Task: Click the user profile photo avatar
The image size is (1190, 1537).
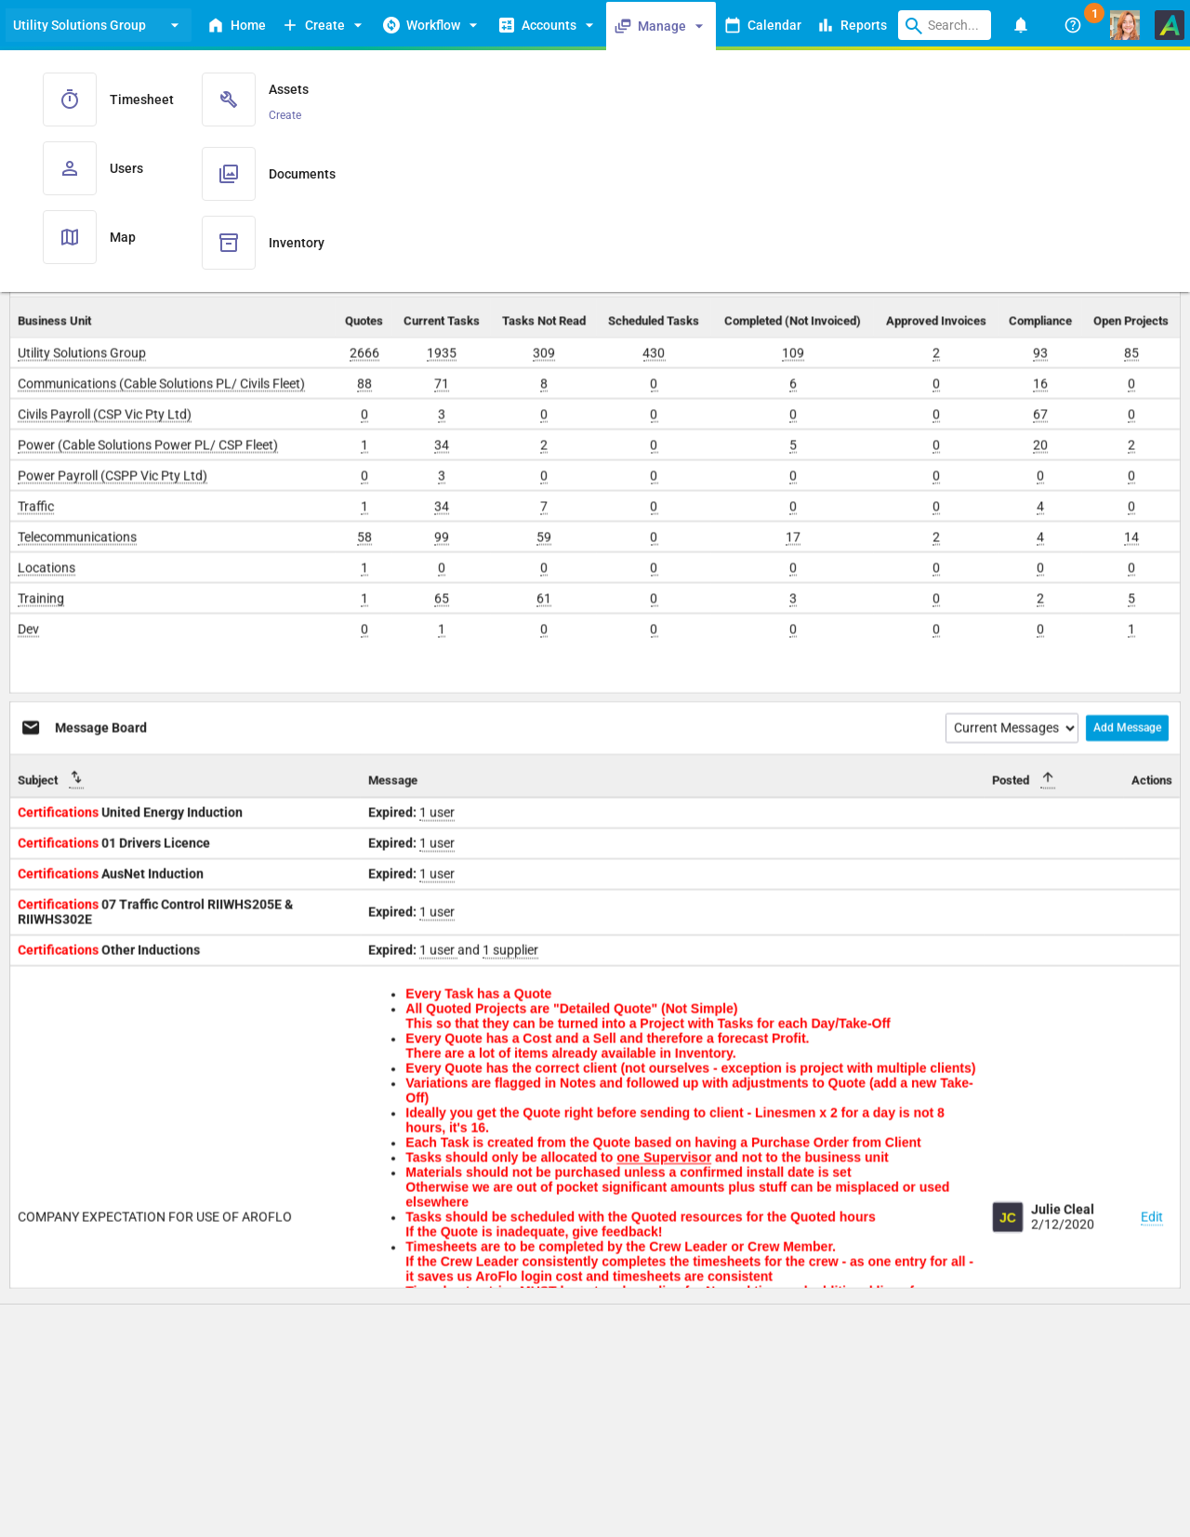Action: (1124, 25)
